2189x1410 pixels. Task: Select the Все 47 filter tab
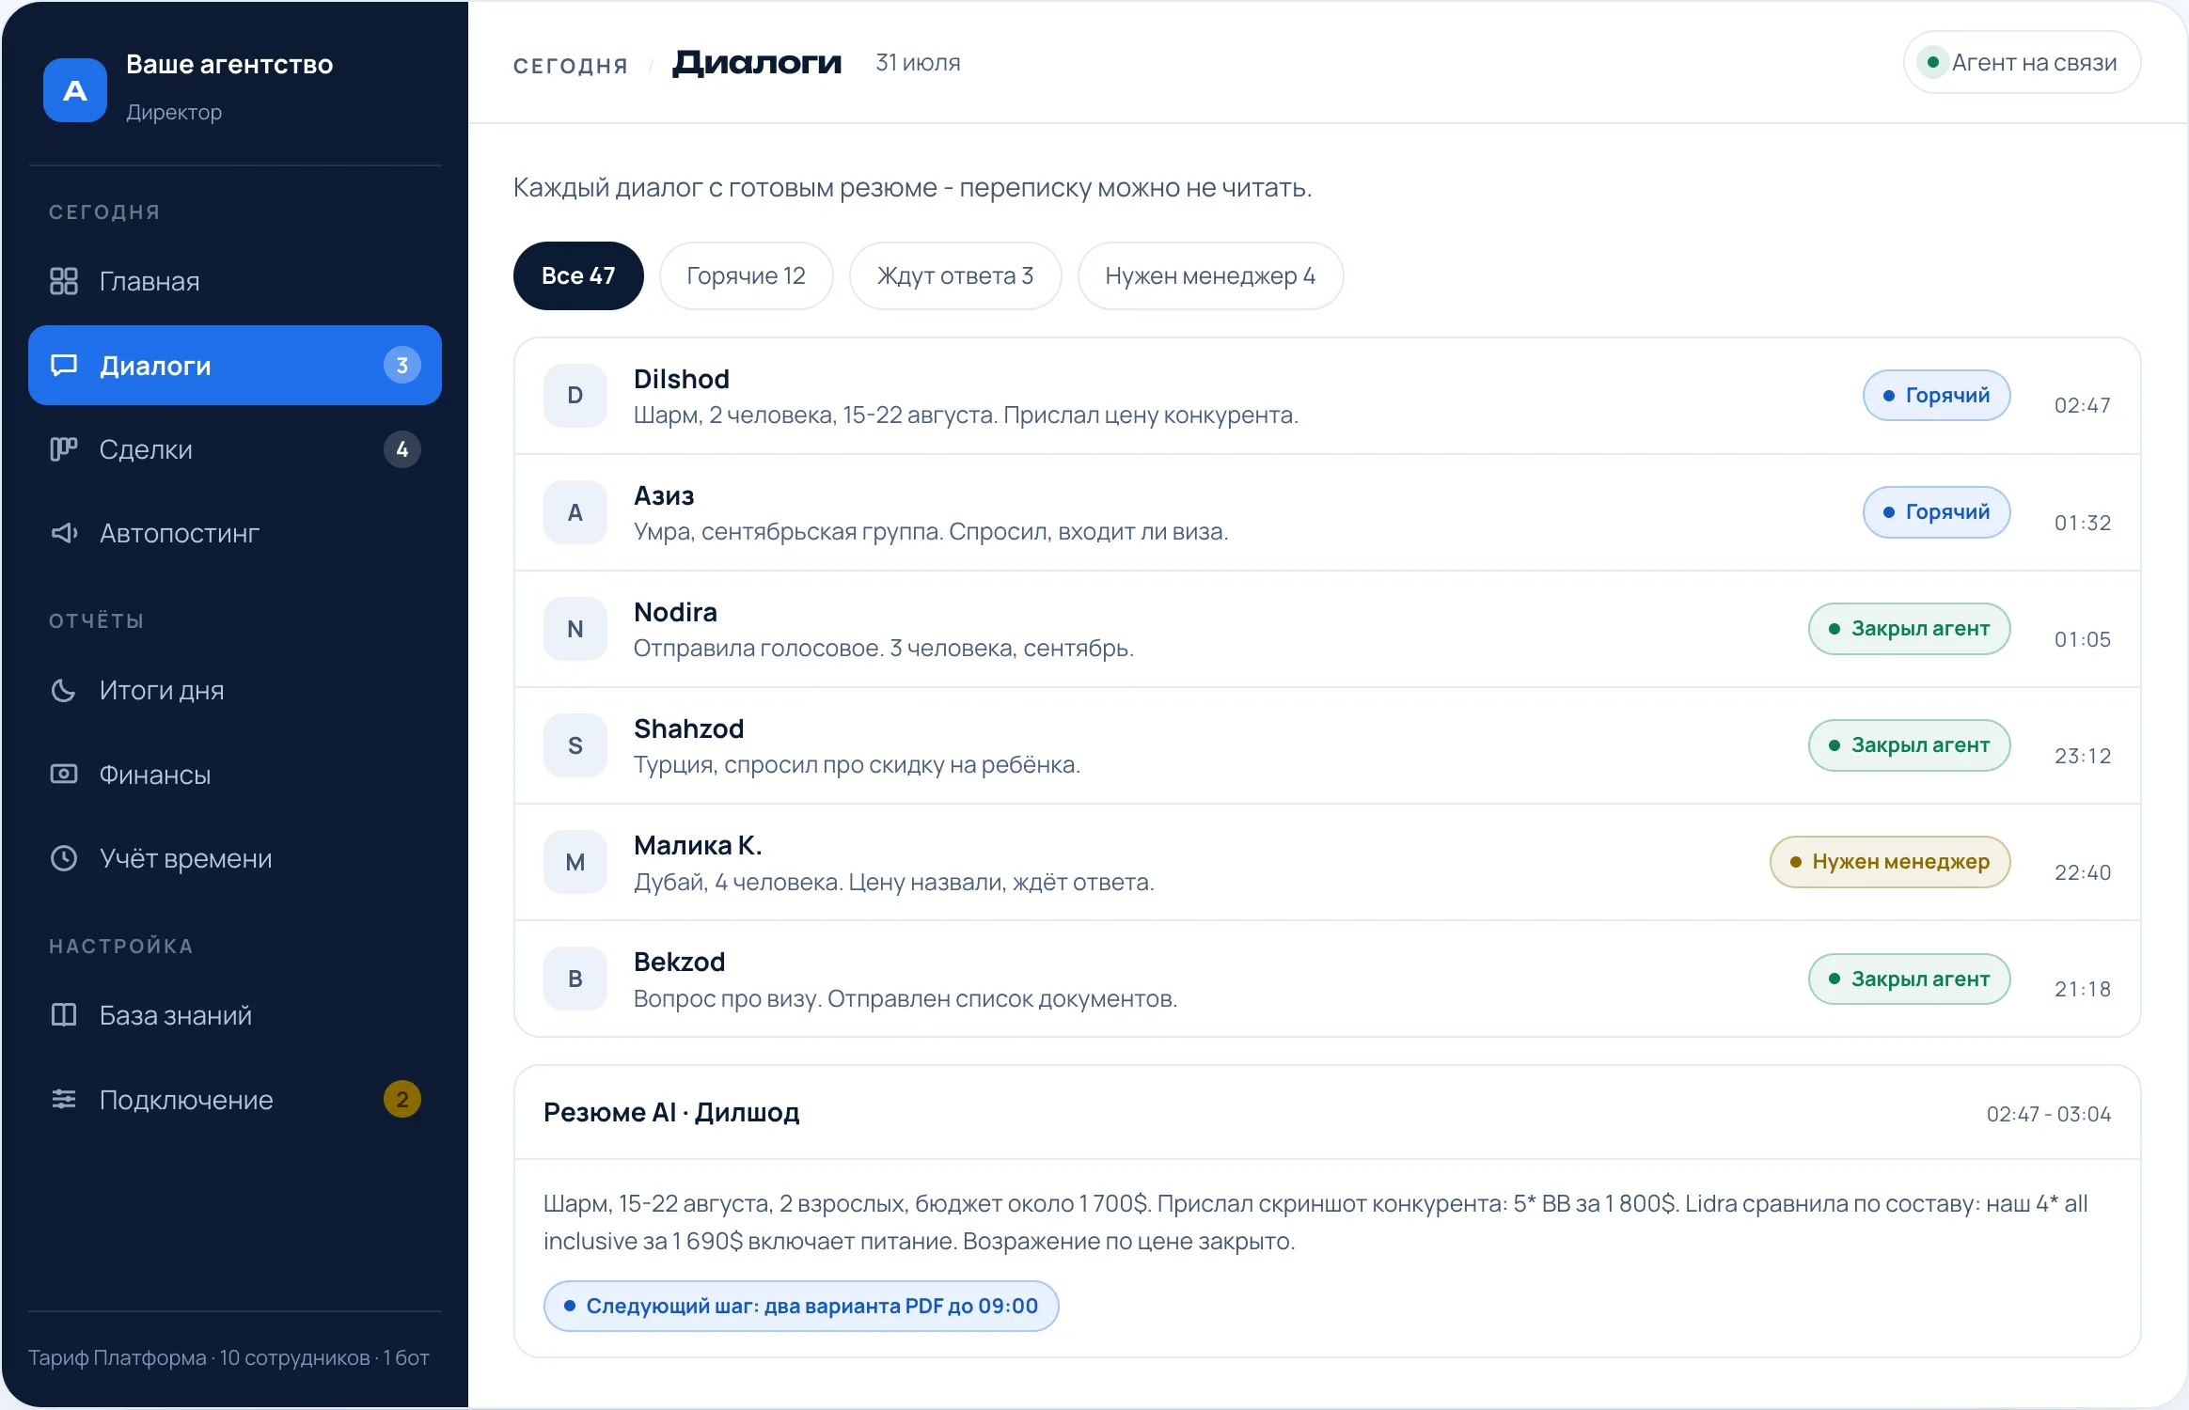coord(578,275)
